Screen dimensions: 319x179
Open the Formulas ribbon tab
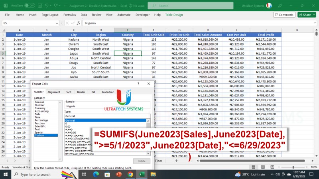click(69, 15)
